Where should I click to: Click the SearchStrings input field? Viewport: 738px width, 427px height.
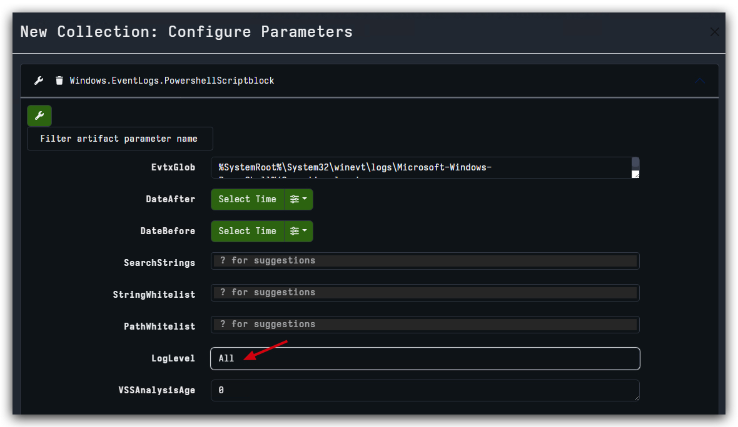point(425,261)
